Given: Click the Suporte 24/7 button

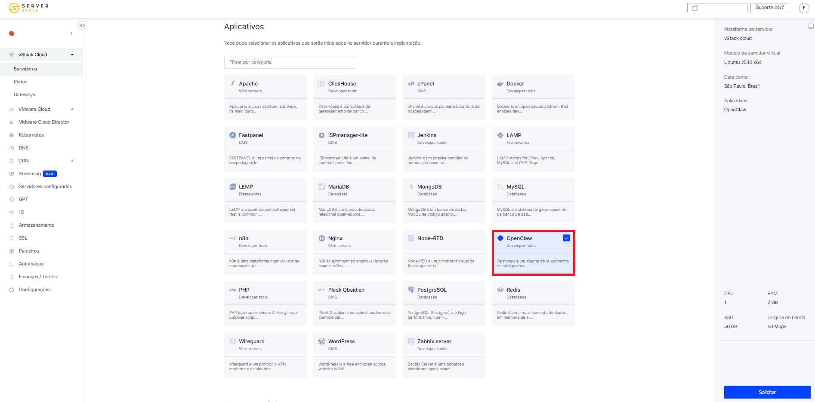Looking at the screenshot, I should [770, 8].
